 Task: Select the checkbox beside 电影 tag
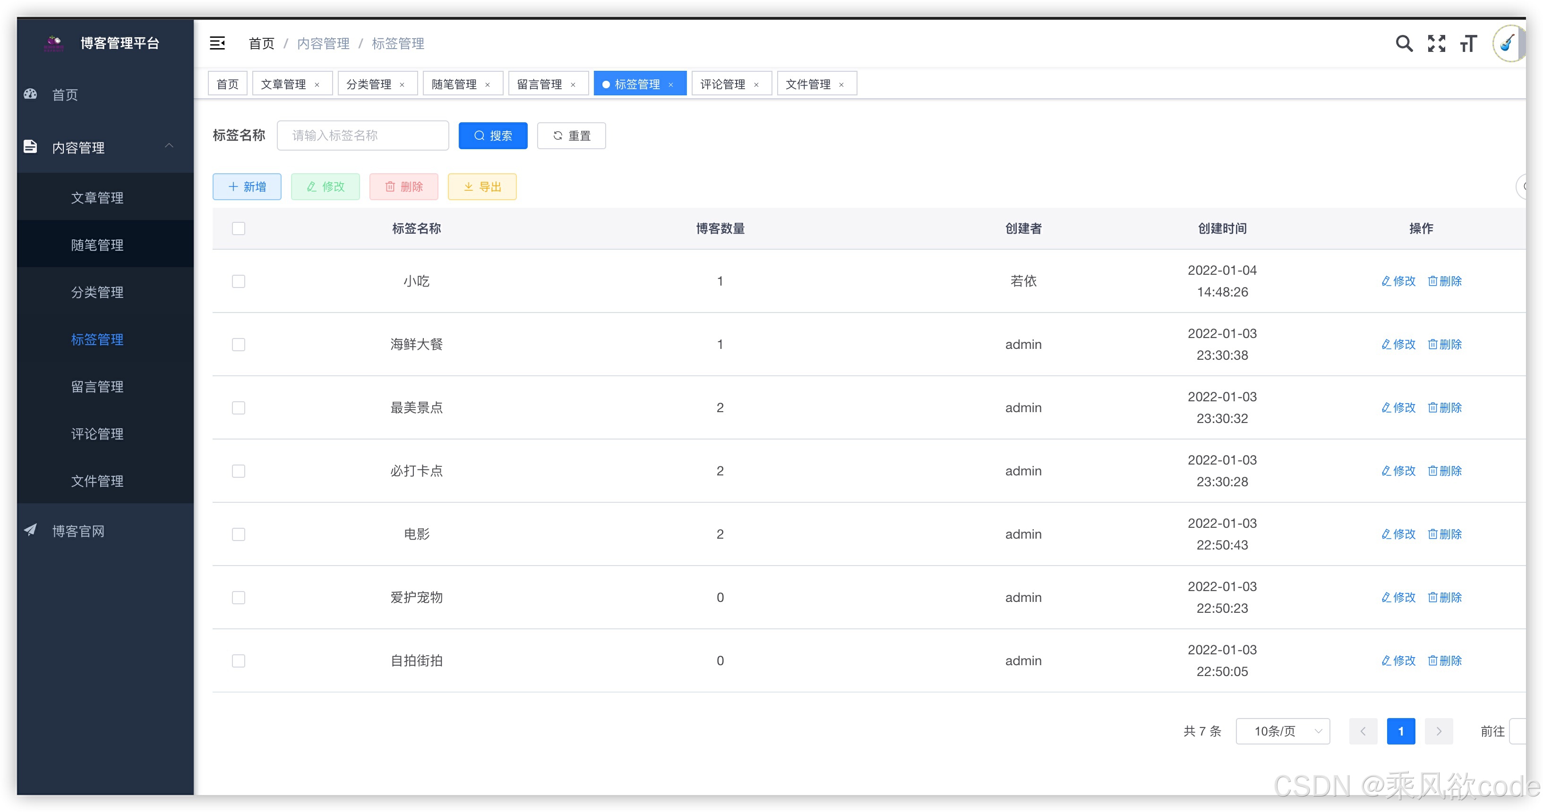pos(239,534)
